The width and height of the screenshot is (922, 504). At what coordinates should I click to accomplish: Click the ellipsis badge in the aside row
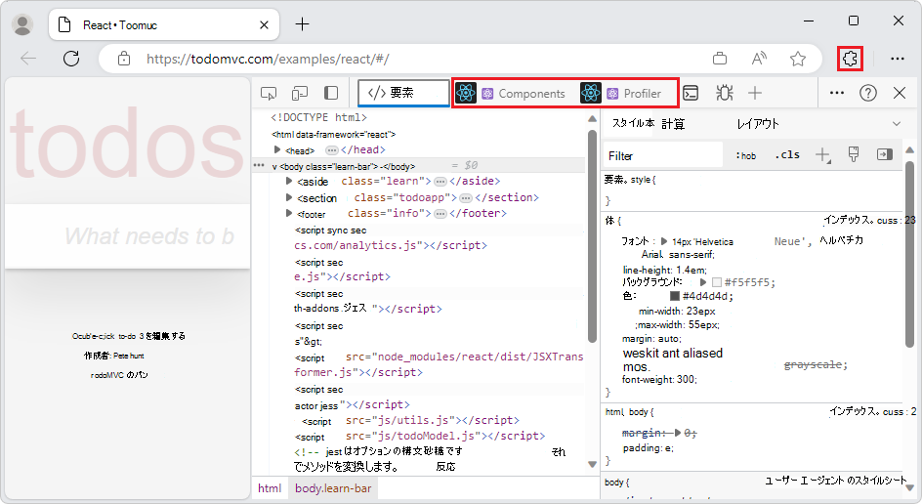[x=440, y=181]
